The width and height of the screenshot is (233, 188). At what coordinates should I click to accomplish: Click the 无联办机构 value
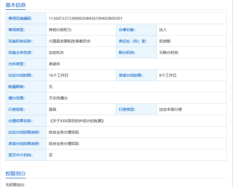tap(169, 52)
